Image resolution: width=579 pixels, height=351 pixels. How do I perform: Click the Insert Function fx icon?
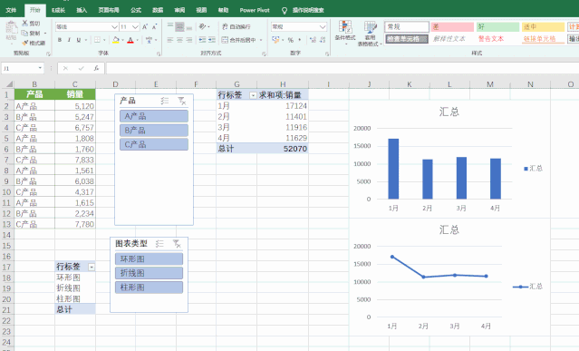(96, 68)
